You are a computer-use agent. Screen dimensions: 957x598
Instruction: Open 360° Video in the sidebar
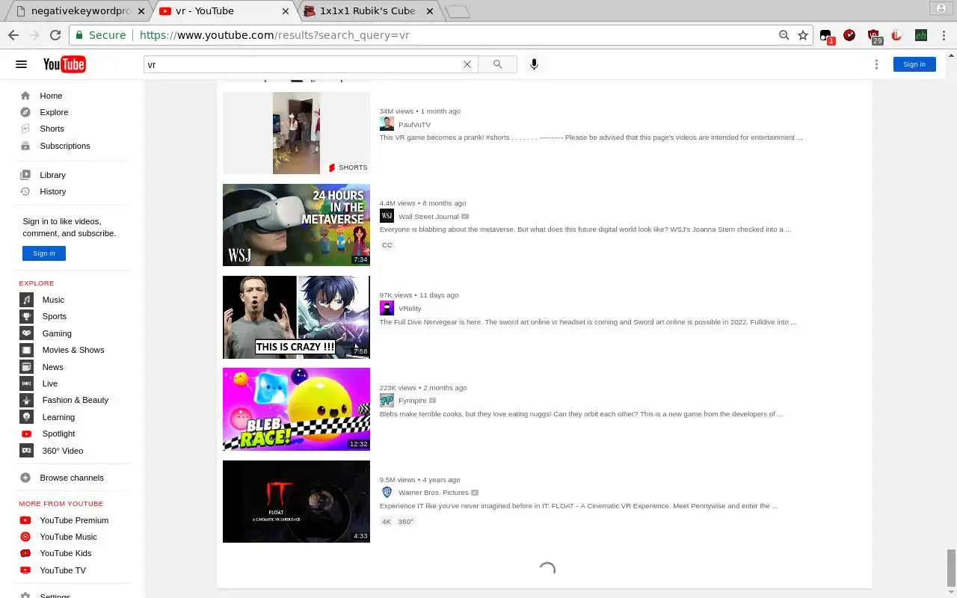tap(62, 451)
